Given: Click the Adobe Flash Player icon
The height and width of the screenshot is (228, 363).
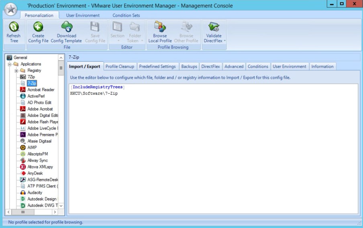Looking at the screenshot, I should (x=22, y=122).
